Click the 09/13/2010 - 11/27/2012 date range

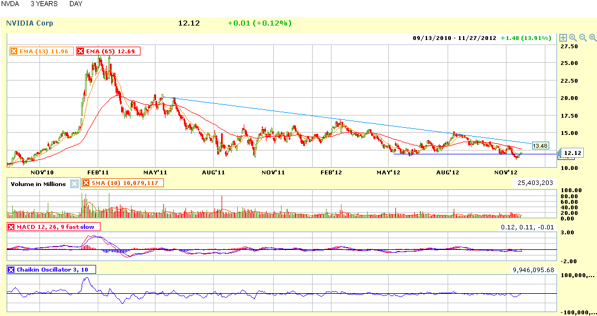(x=455, y=38)
